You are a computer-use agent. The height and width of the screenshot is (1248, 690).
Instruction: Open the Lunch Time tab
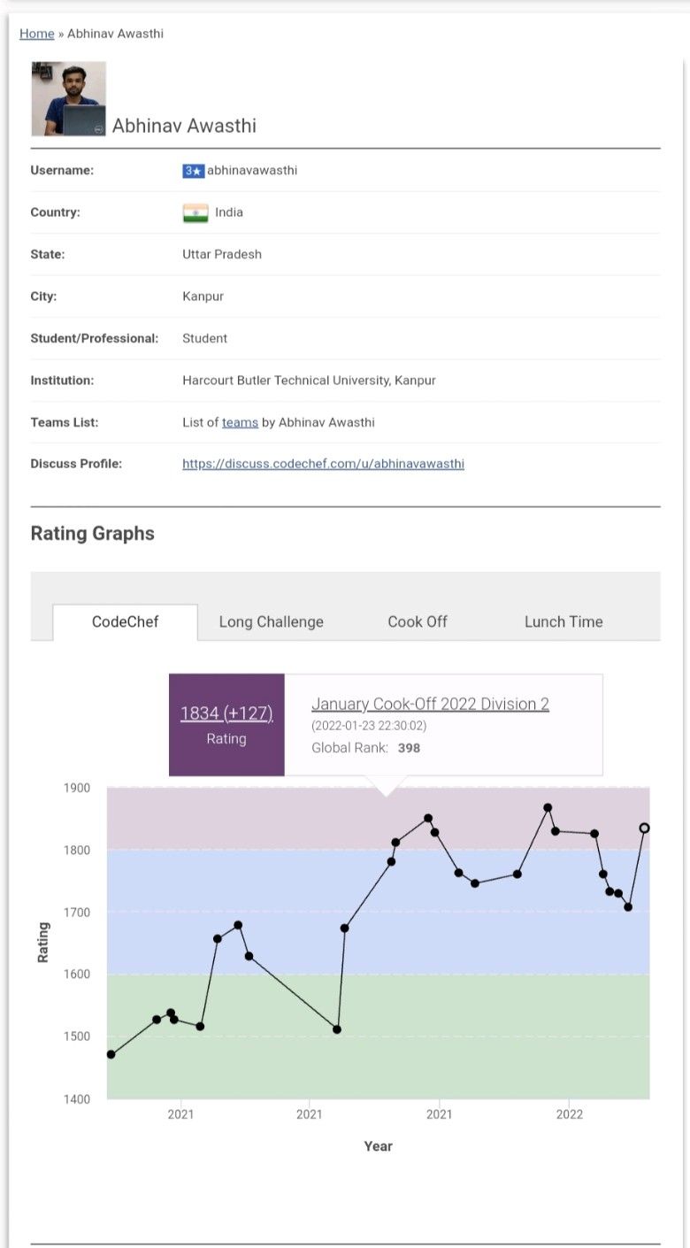pyautogui.click(x=563, y=621)
